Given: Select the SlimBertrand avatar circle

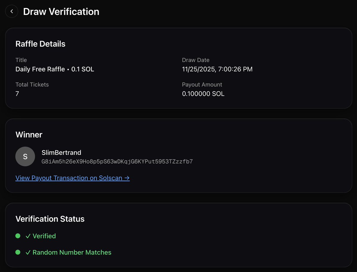Looking at the screenshot, I should click(25, 156).
